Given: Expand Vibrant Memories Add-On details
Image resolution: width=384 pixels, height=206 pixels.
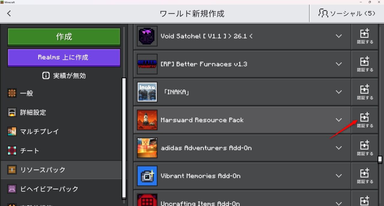Looking at the screenshot, I should (x=339, y=176).
